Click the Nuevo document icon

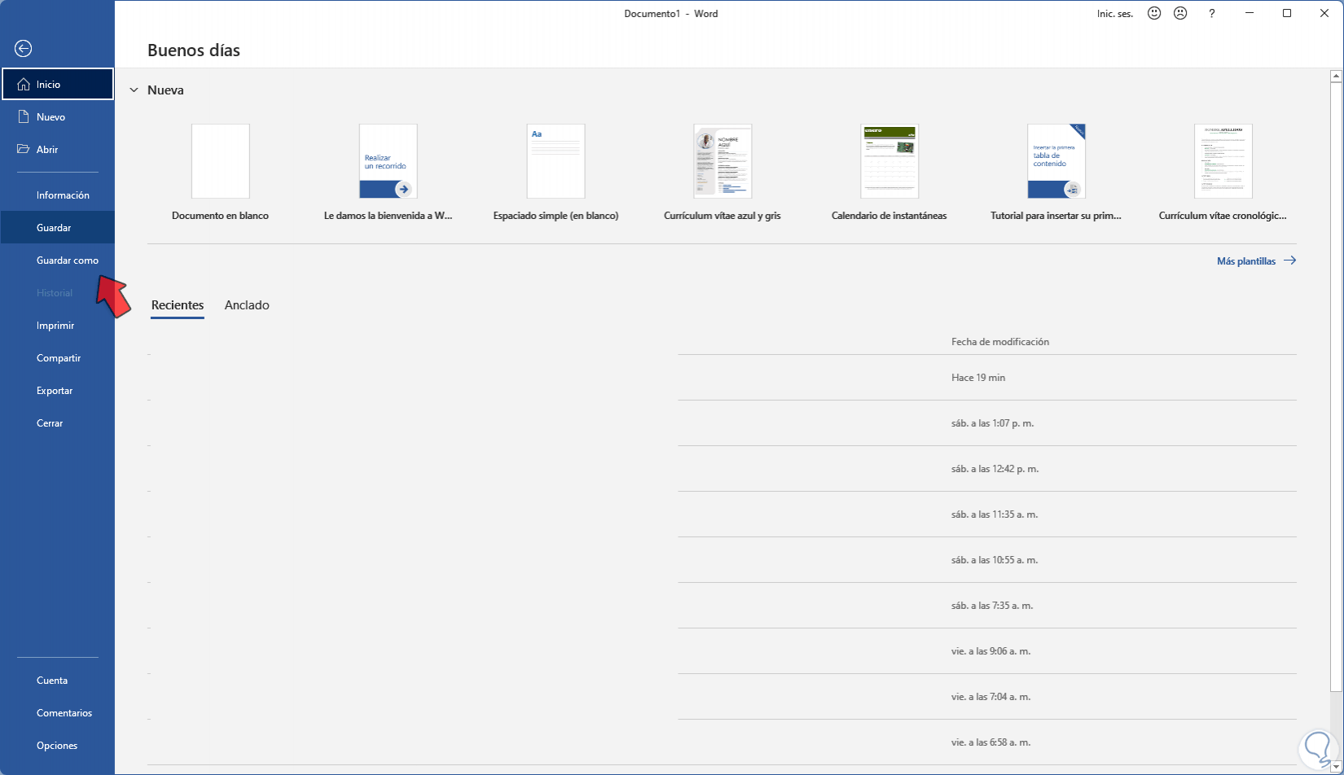tap(24, 116)
